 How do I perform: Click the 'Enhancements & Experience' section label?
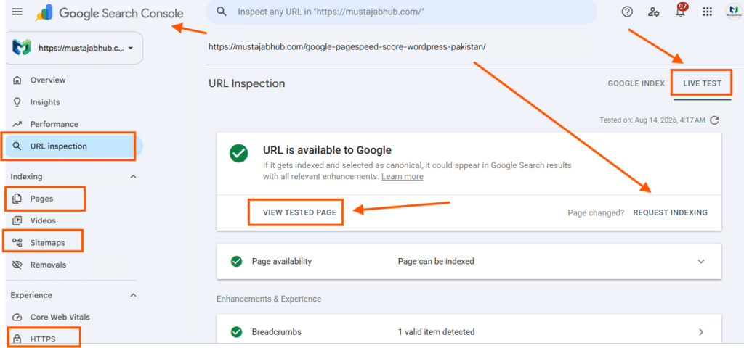pyautogui.click(x=269, y=299)
